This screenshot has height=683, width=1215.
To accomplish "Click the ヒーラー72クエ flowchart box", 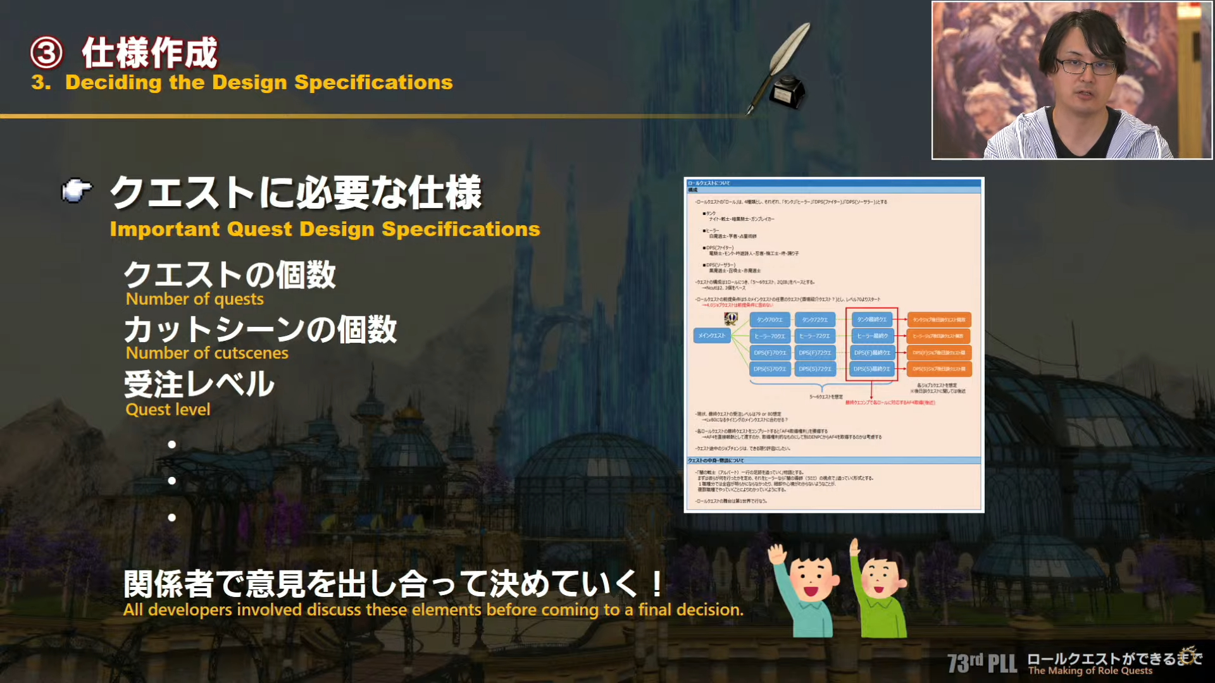I will (814, 336).
